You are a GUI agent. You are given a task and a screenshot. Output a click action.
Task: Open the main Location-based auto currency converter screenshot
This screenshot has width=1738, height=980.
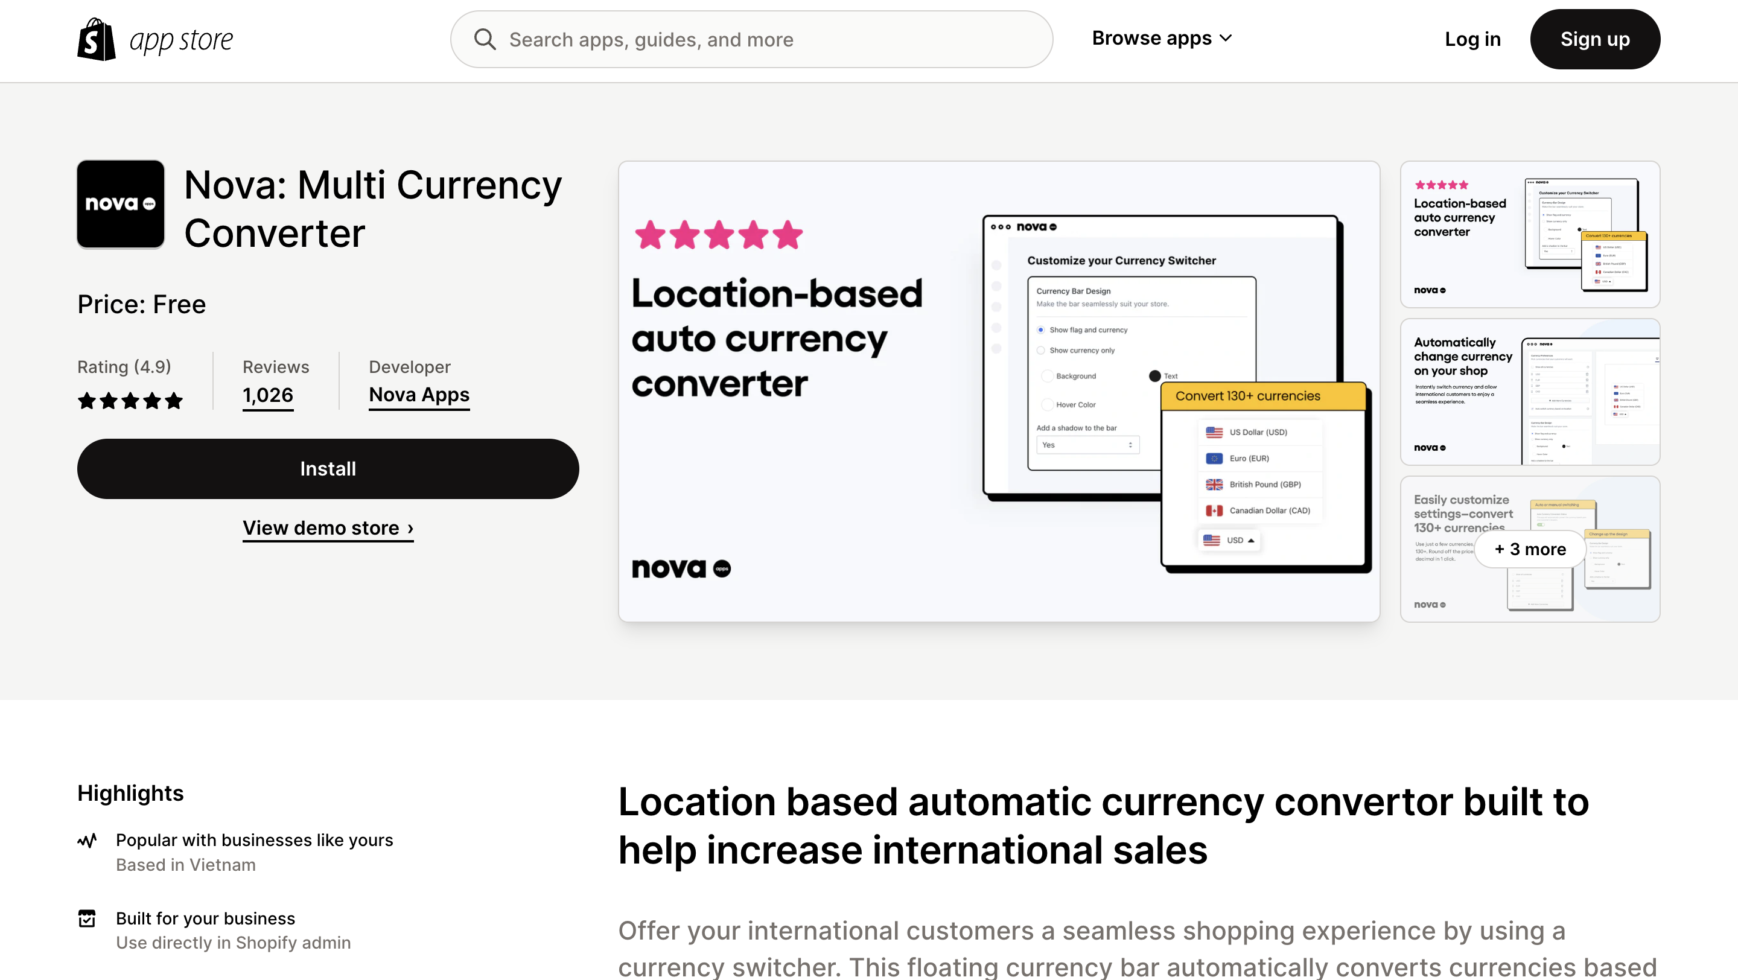[x=999, y=391]
